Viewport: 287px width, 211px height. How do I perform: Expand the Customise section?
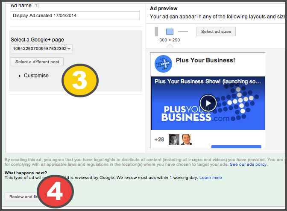click(x=34, y=76)
